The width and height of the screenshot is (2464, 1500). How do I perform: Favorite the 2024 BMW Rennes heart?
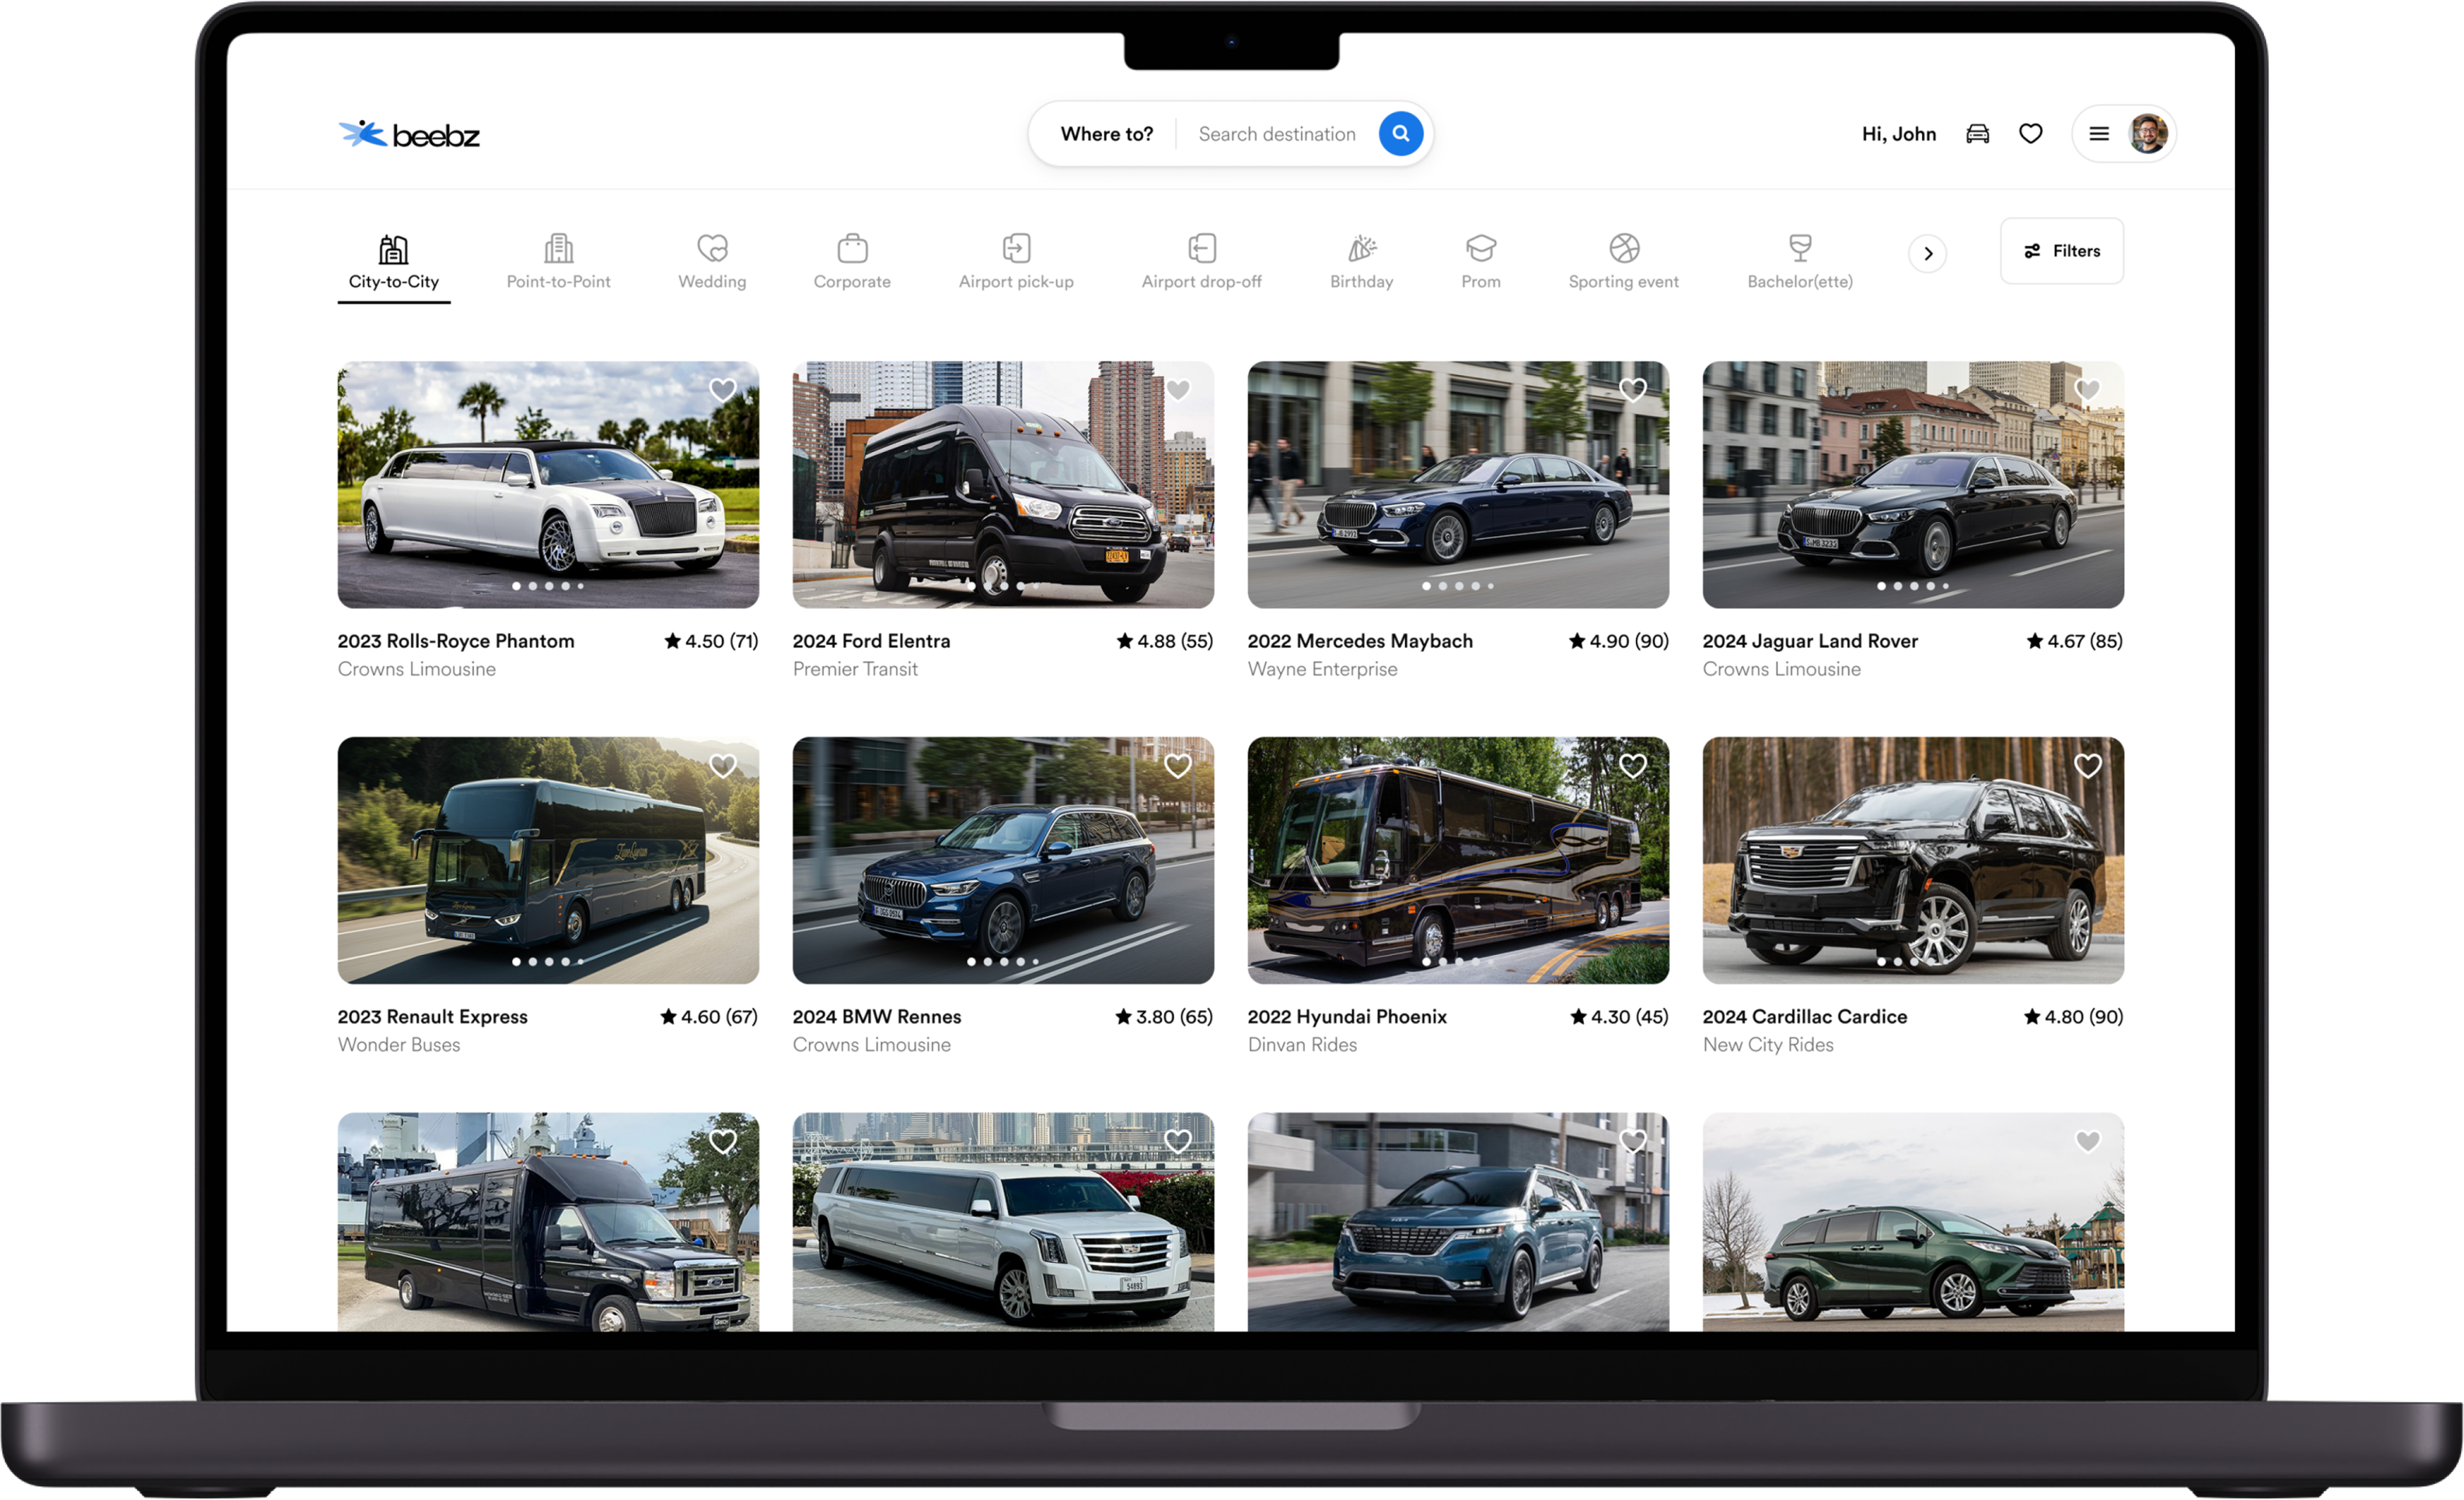tap(1178, 766)
